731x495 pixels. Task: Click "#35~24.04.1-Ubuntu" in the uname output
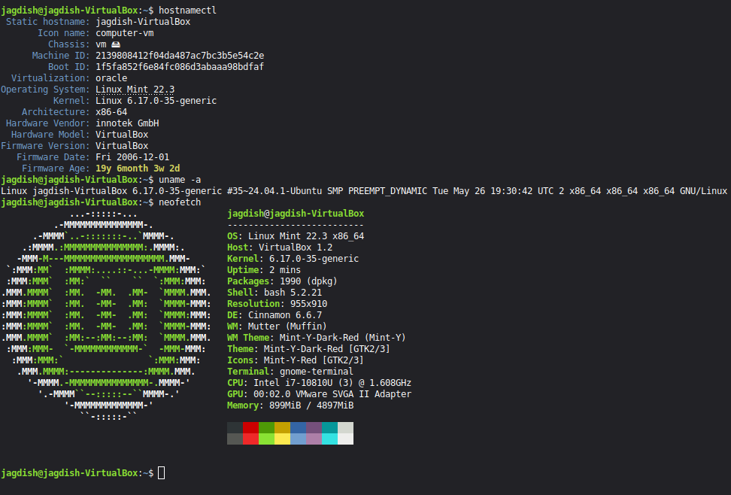coord(275,191)
